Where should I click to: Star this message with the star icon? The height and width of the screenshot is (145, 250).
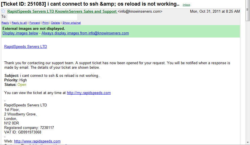[3, 11]
